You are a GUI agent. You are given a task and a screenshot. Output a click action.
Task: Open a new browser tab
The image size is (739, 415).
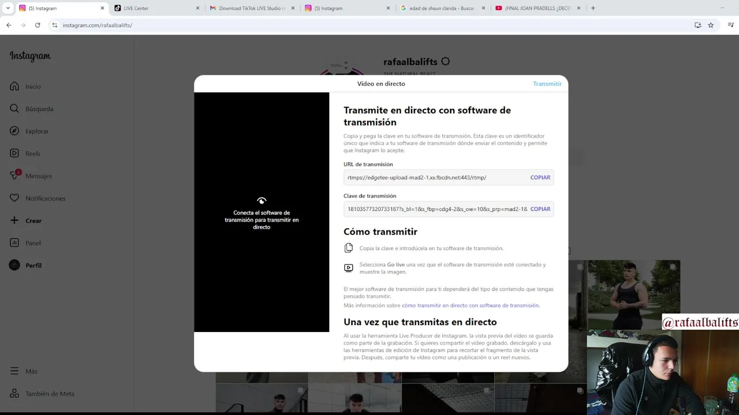(593, 8)
